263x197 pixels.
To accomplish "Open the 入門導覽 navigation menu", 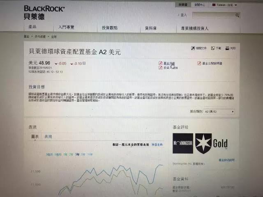I will [x=66, y=27].
